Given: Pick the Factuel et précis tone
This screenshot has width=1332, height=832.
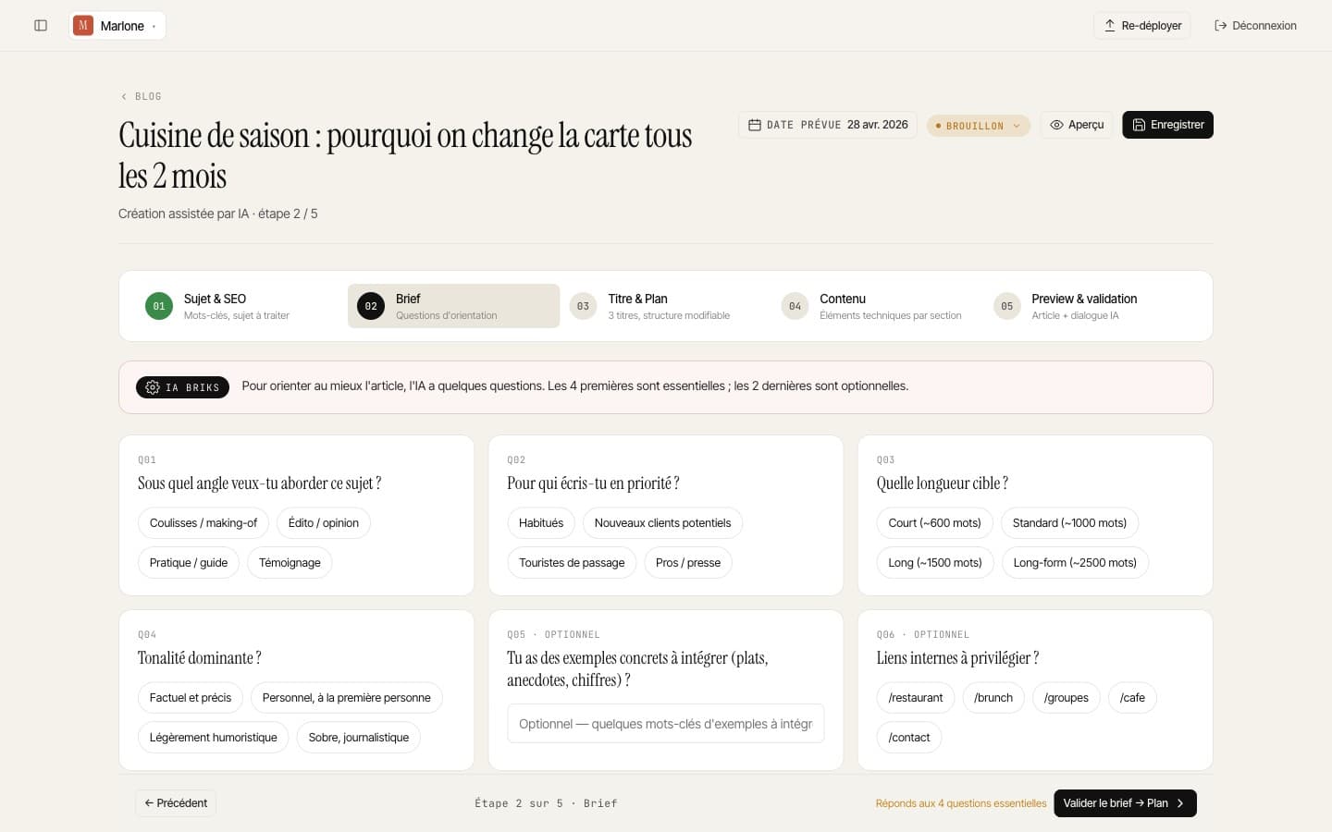Looking at the screenshot, I should pyautogui.click(x=191, y=698).
